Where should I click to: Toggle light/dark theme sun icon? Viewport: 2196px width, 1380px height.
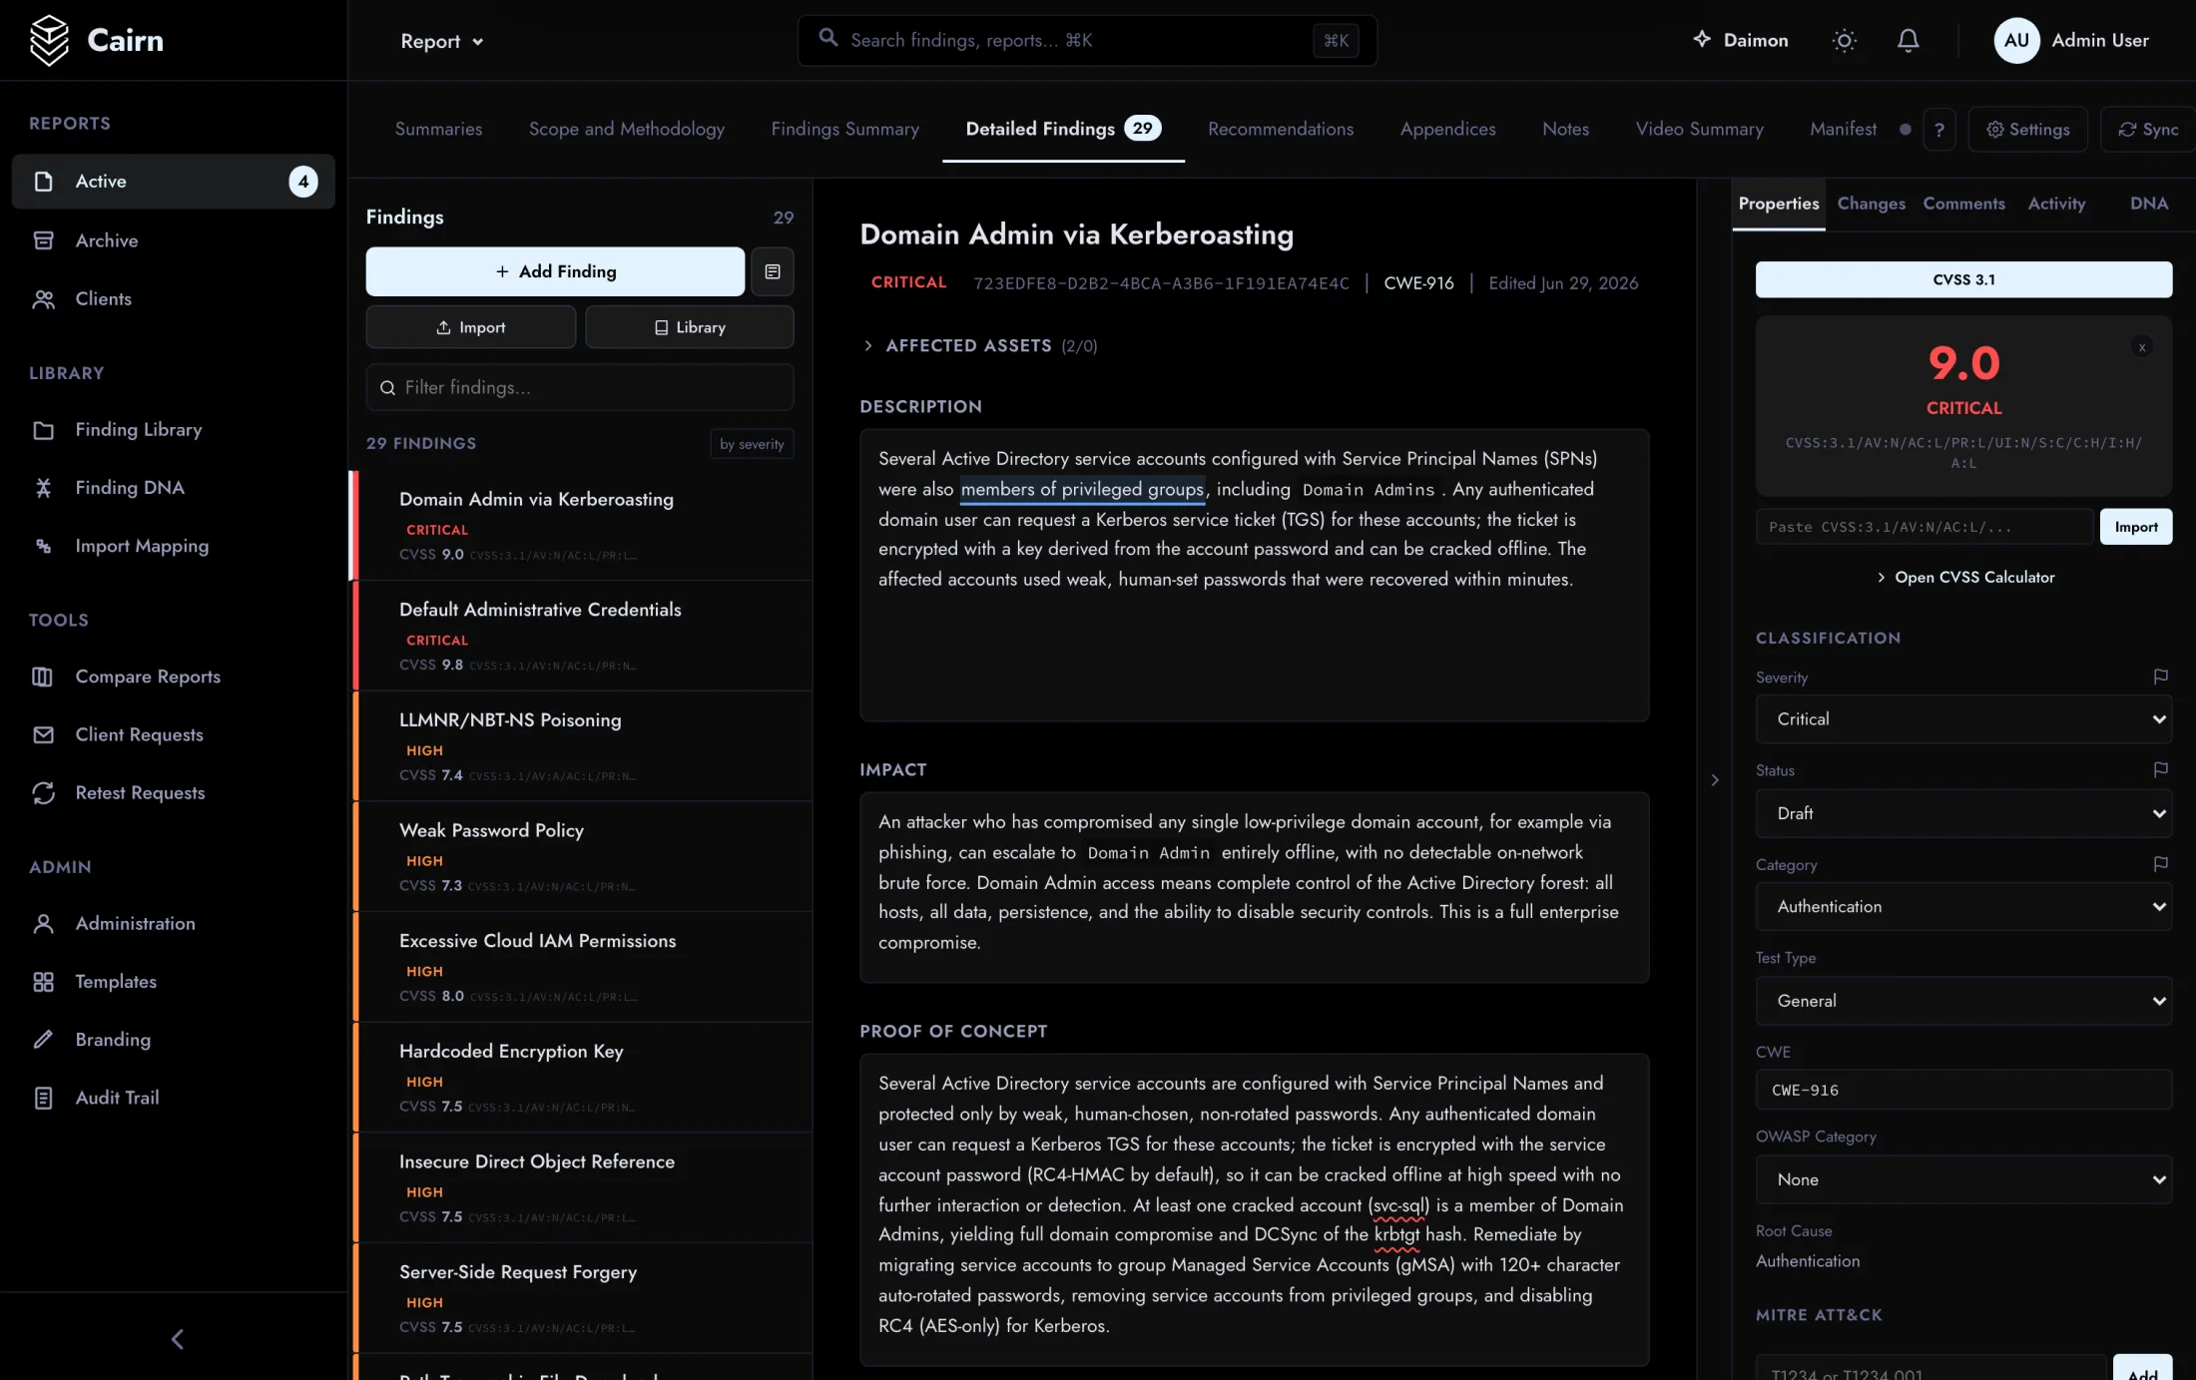(x=1844, y=40)
